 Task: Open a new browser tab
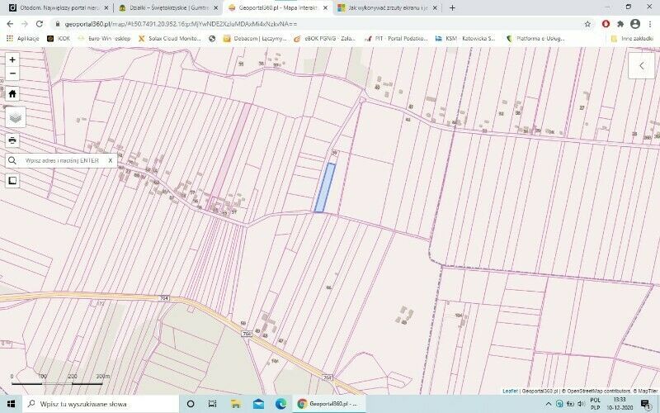point(452,7)
